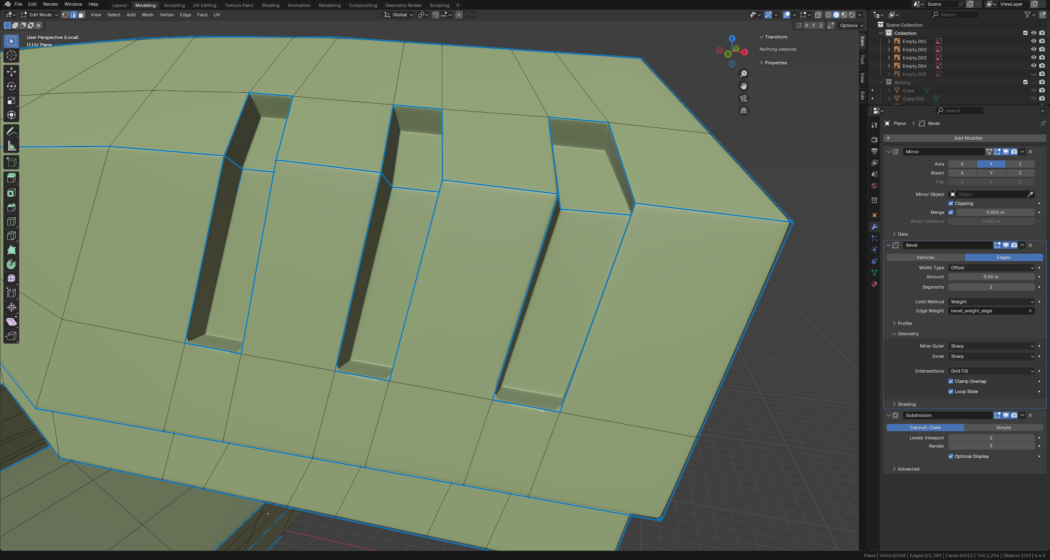Image resolution: width=1050 pixels, height=560 pixels.
Task: Open the Limit Method Weight dropdown
Action: coord(991,302)
